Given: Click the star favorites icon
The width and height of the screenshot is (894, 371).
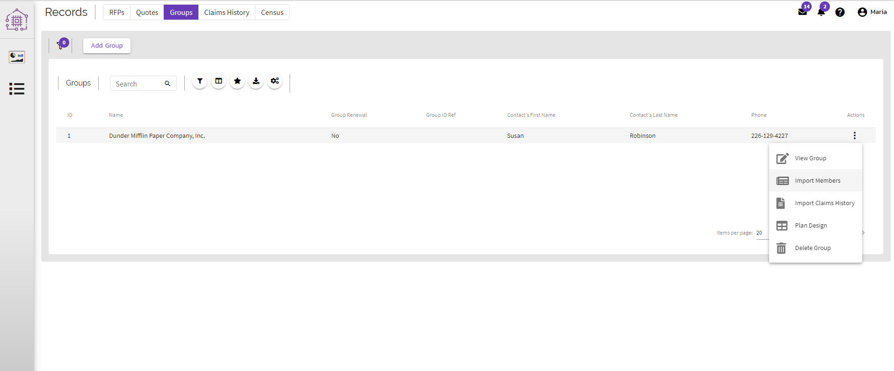Looking at the screenshot, I should 237,81.
